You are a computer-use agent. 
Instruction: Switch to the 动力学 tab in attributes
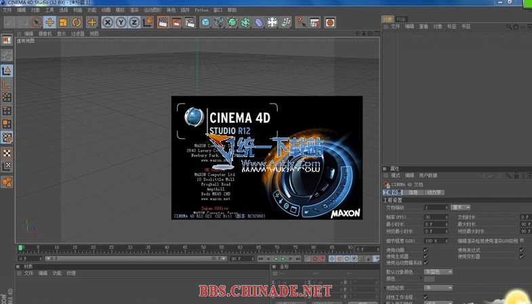434,192
